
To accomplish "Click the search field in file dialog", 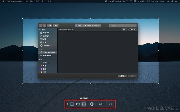I will pyautogui.click(x=123, y=25).
